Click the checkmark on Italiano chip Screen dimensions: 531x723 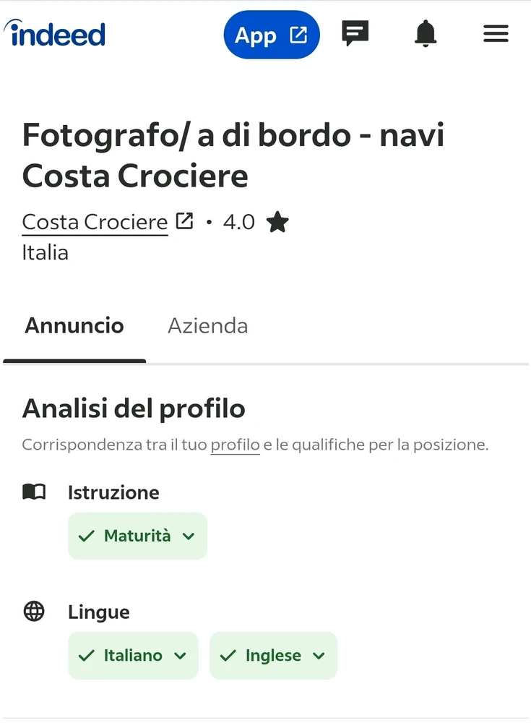[x=87, y=656]
